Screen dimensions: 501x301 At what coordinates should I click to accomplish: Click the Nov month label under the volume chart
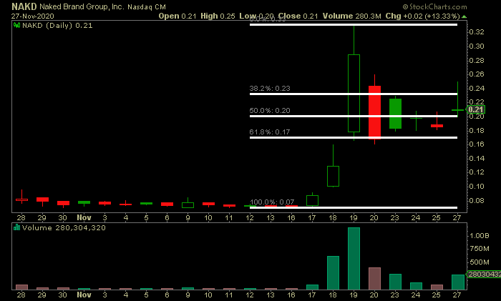click(x=84, y=295)
